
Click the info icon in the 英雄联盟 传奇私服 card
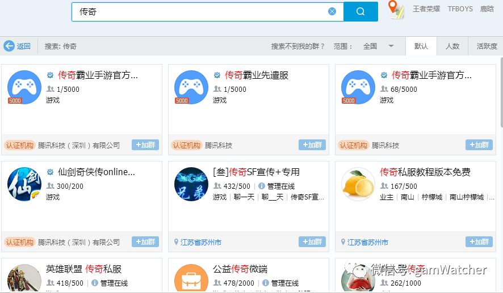tap(95, 283)
